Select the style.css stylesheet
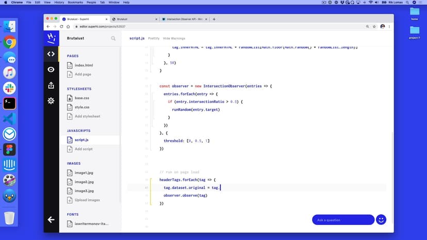This screenshot has width=427, height=240. point(81,107)
